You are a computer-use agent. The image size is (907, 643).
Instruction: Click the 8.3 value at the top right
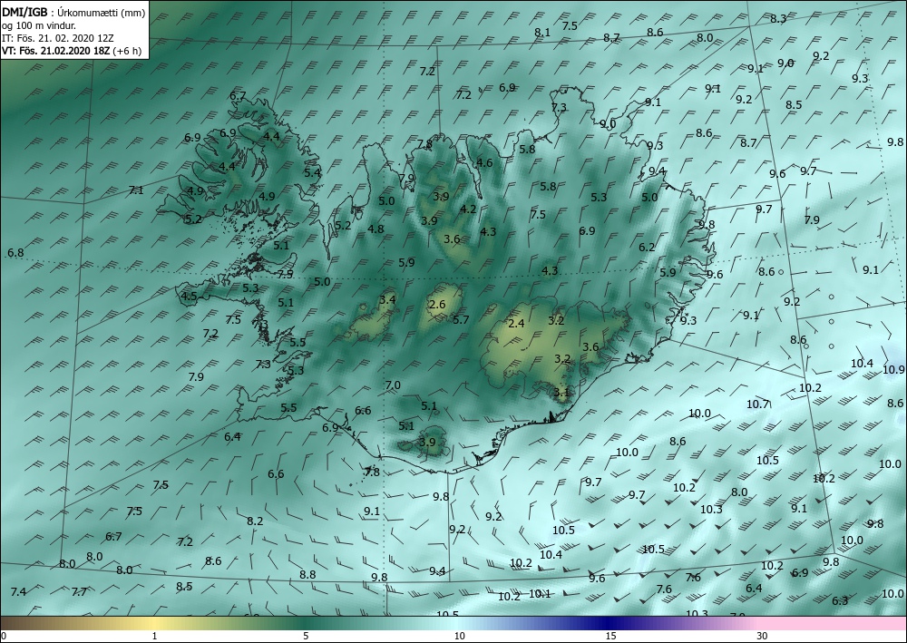(778, 19)
